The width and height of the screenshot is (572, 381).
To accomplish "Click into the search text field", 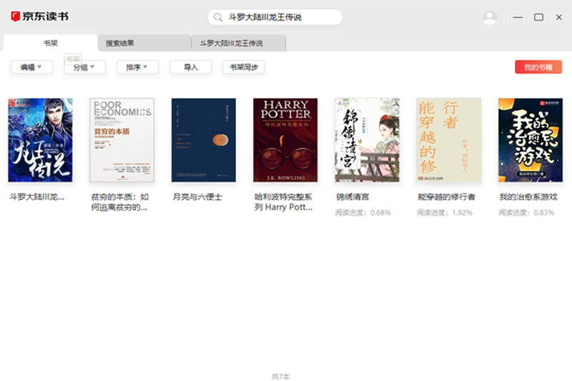I will point(279,17).
